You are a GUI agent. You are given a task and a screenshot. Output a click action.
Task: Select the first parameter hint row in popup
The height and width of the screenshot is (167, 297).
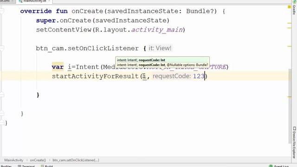(x=162, y=60)
